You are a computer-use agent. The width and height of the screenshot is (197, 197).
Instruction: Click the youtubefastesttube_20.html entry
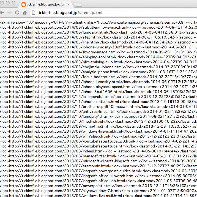coord(98,141)
